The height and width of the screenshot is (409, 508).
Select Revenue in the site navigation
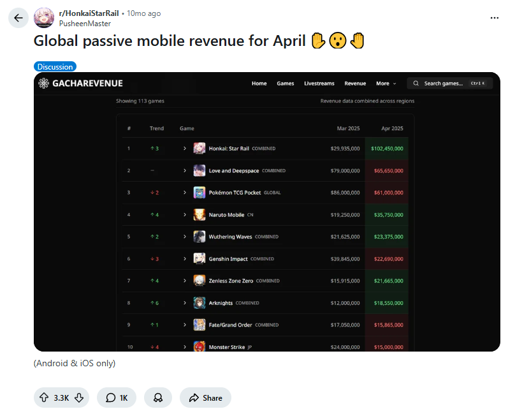[355, 84]
